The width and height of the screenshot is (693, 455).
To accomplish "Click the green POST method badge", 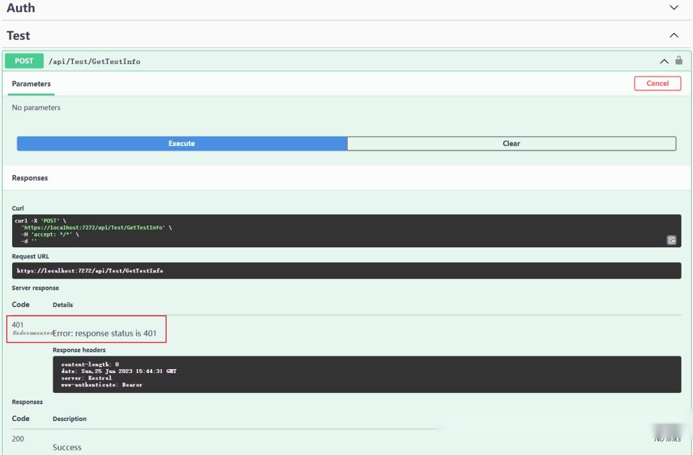I will click(24, 61).
